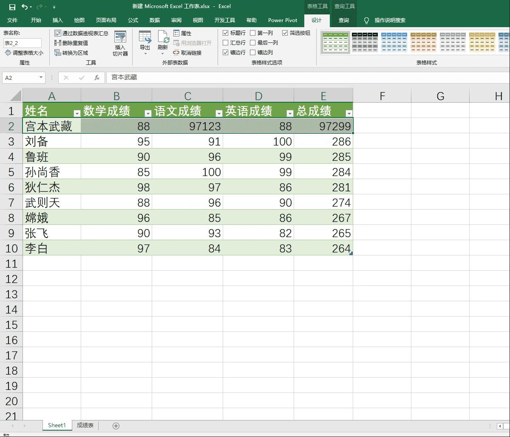Open the 公式 ribbon tab

[133, 20]
